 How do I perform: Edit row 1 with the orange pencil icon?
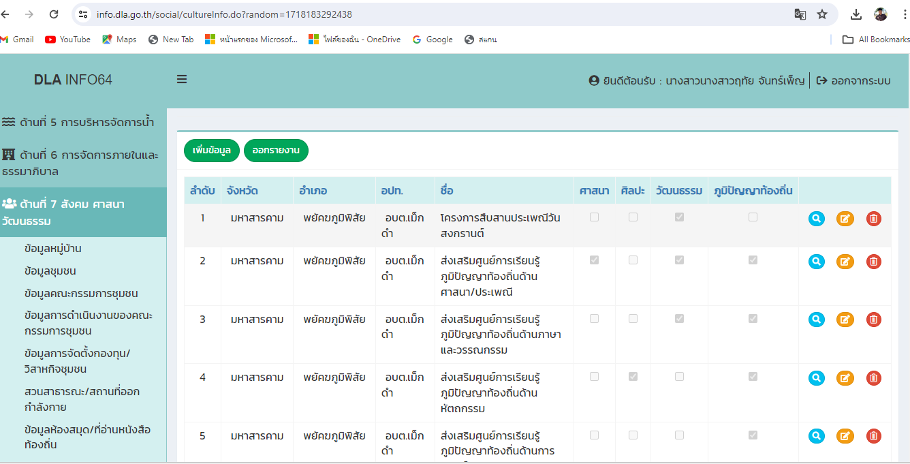[x=845, y=219]
